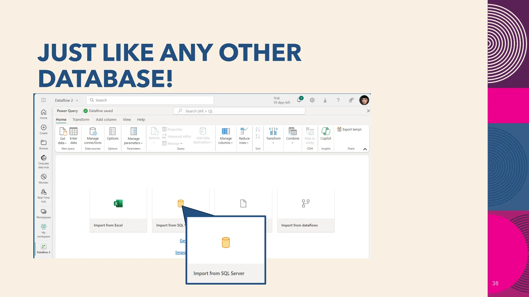Click the notifications bell icon
529x297 pixels.
tap(299, 100)
